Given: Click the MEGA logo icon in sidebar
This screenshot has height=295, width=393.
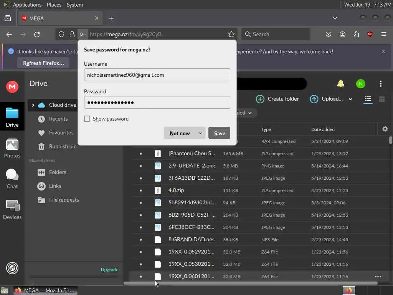Looking at the screenshot, I should pos(12,87).
